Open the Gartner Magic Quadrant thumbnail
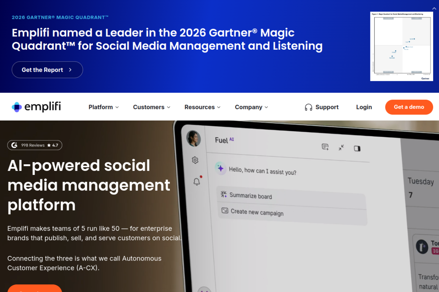439x292 pixels. click(x=402, y=47)
